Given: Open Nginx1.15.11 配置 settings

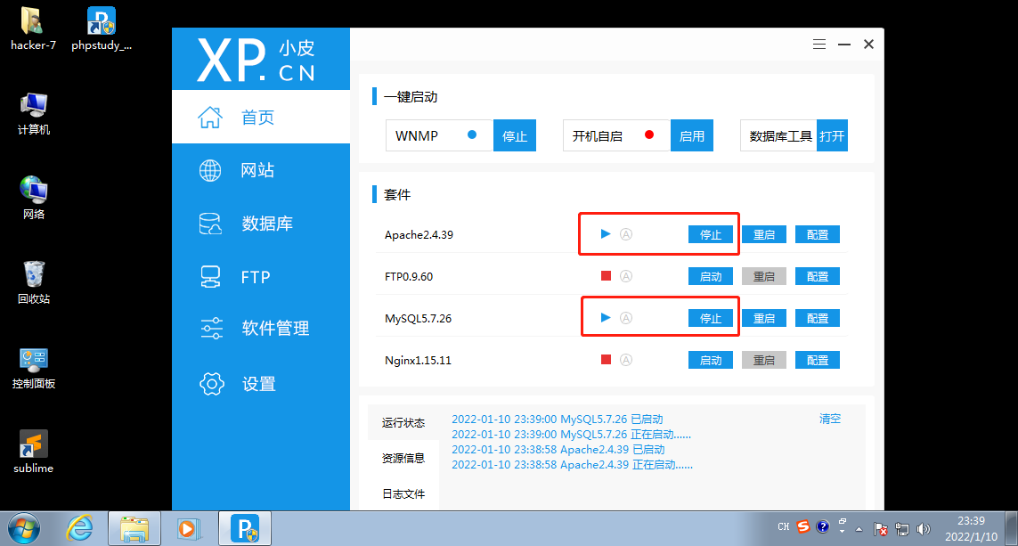Looking at the screenshot, I should point(818,361).
